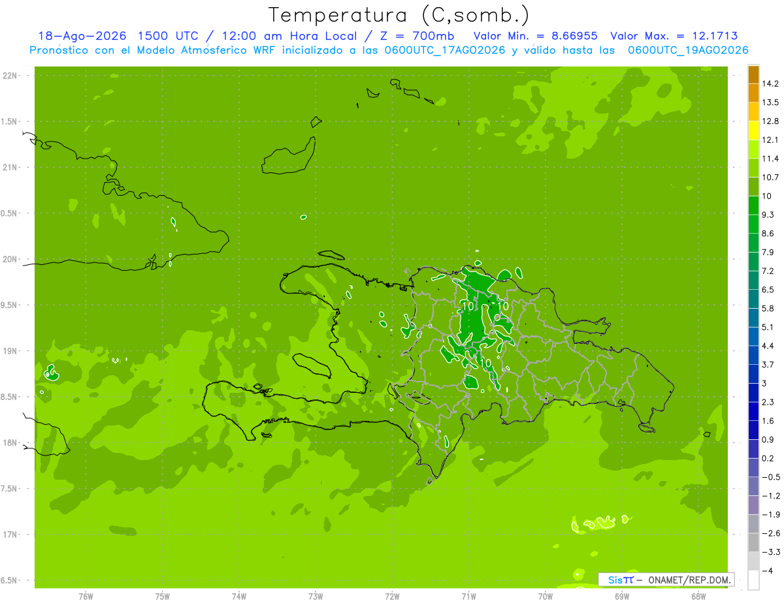
Task: Pick the lime swatch between 12.1 and 11.4
Action: 753,149
